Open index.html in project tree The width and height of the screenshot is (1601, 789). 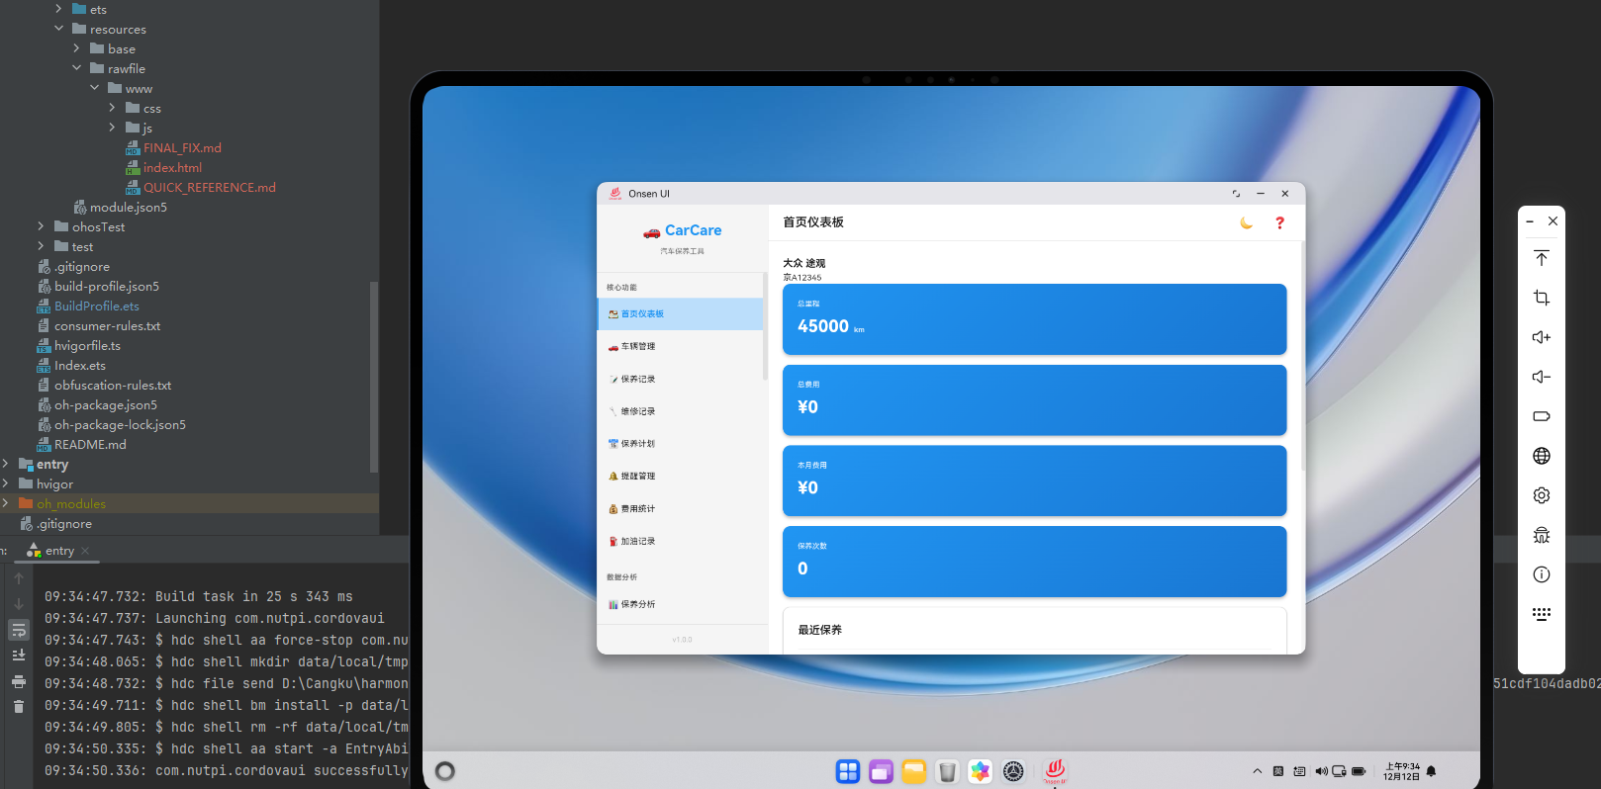tap(172, 167)
